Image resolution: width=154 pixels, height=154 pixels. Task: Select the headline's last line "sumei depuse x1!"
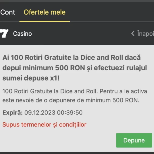tap(31, 78)
